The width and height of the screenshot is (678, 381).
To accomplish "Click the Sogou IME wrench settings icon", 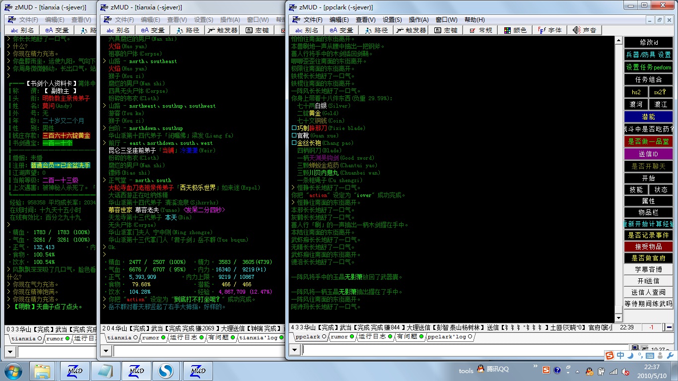I will (x=669, y=355).
